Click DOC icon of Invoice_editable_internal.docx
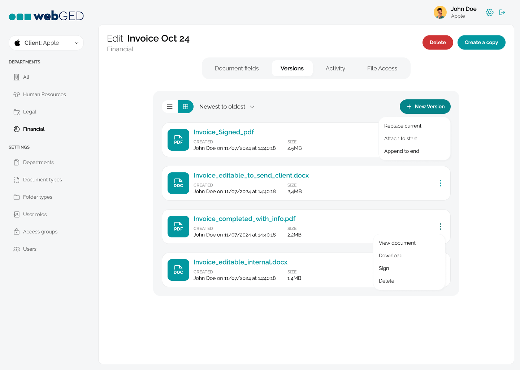Image resolution: width=520 pixels, height=370 pixels. [178, 270]
